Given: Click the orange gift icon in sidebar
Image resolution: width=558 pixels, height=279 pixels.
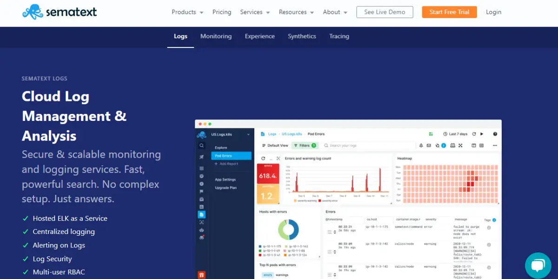Looking at the screenshot, I should [x=202, y=274].
